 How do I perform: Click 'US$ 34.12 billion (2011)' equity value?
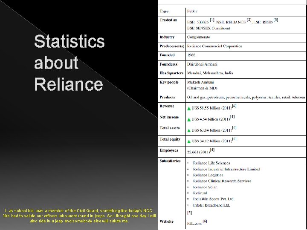pos(211,141)
